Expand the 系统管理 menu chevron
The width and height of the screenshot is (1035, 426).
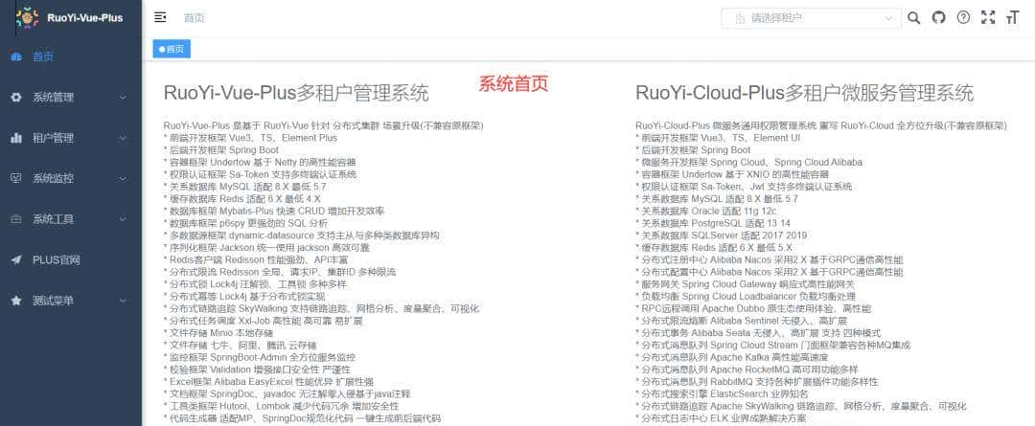point(123,98)
